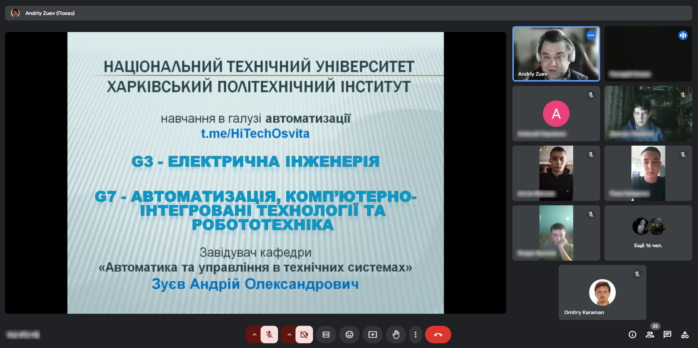Image resolution: width=698 pixels, height=348 pixels.
Task: Click the muted mic icon on the "A" tile
Action: click(591, 95)
